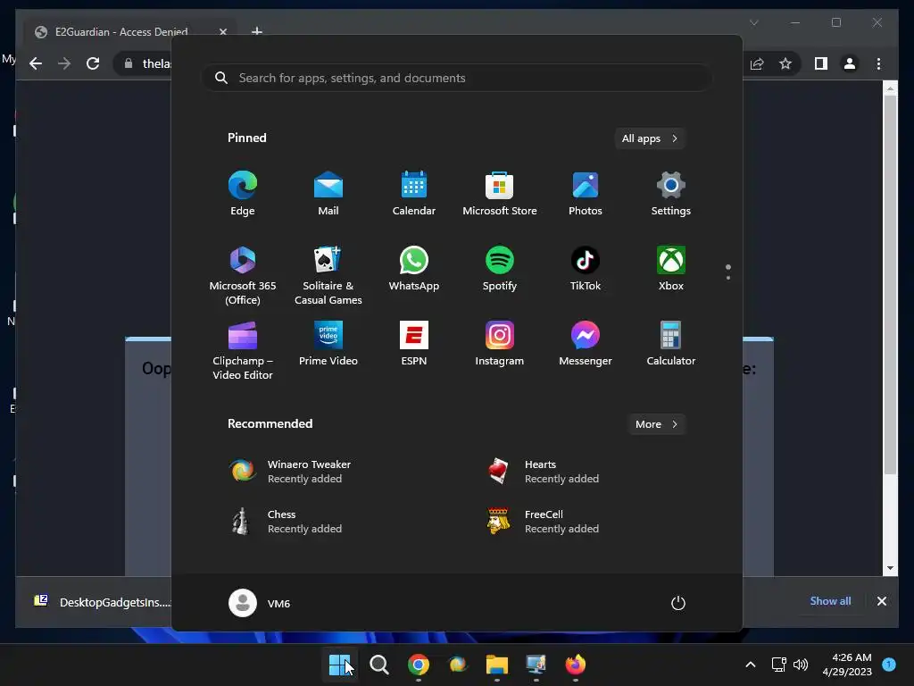Toggle the Chrome side panel
The width and height of the screenshot is (914, 686).
(x=821, y=63)
